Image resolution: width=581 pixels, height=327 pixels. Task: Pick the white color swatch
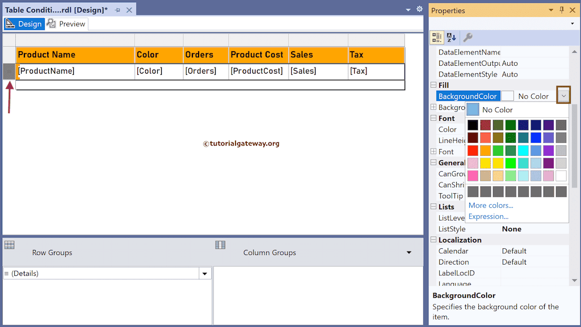(561, 176)
